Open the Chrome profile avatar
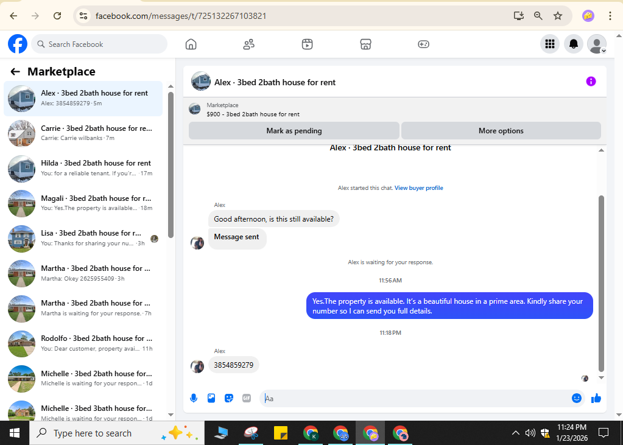Viewport: 623px width, 445px height. [x=588, y=16]
